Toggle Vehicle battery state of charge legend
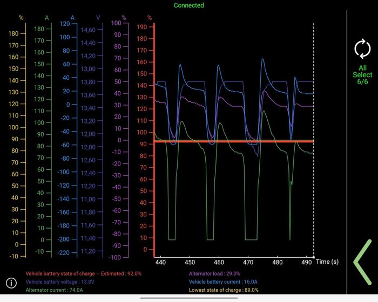 [83, 273]
